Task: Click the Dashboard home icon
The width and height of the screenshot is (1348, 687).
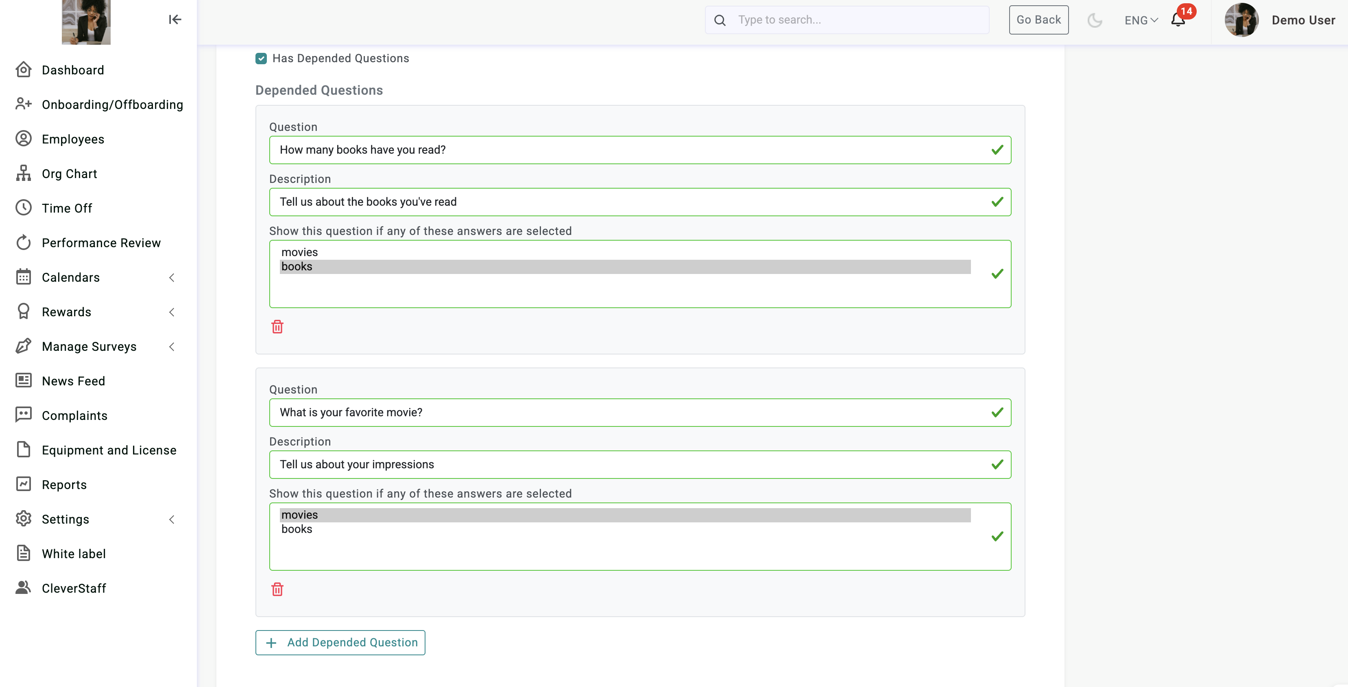Action: [x=24, y=70]
